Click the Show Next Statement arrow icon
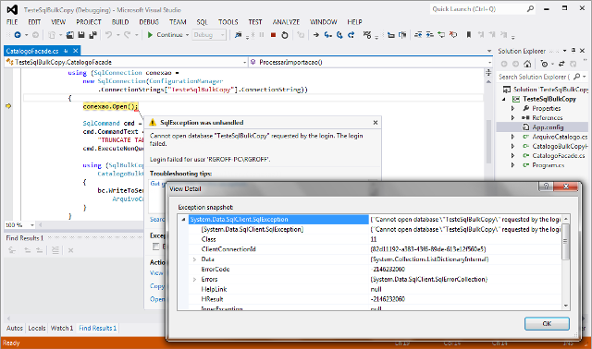 (316, 35)
